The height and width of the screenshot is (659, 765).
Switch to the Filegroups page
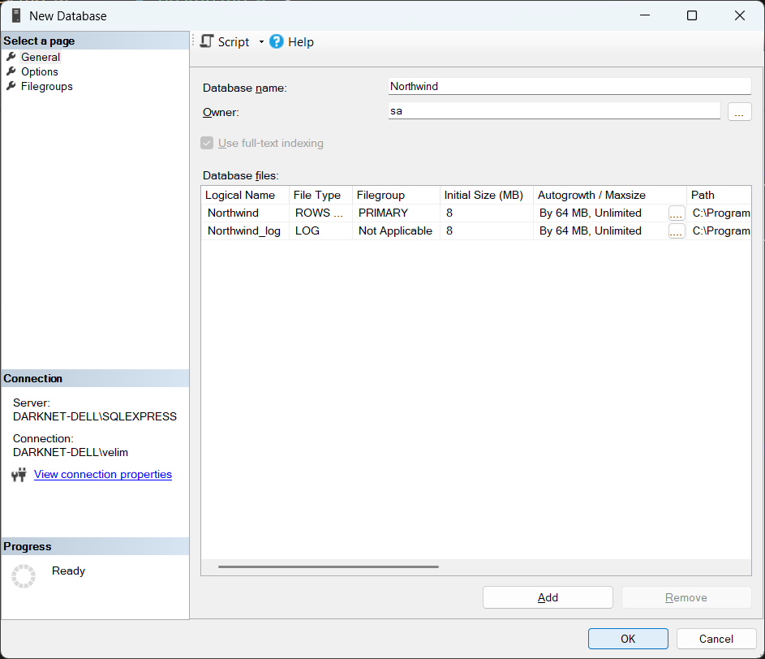46,86
